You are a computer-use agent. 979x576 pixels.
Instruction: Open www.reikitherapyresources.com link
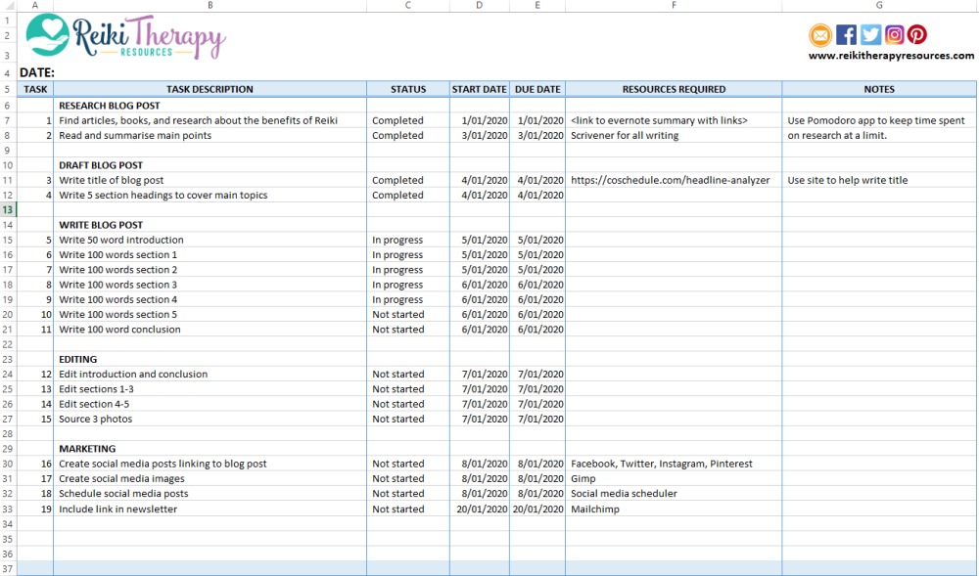tap(891, 56)
